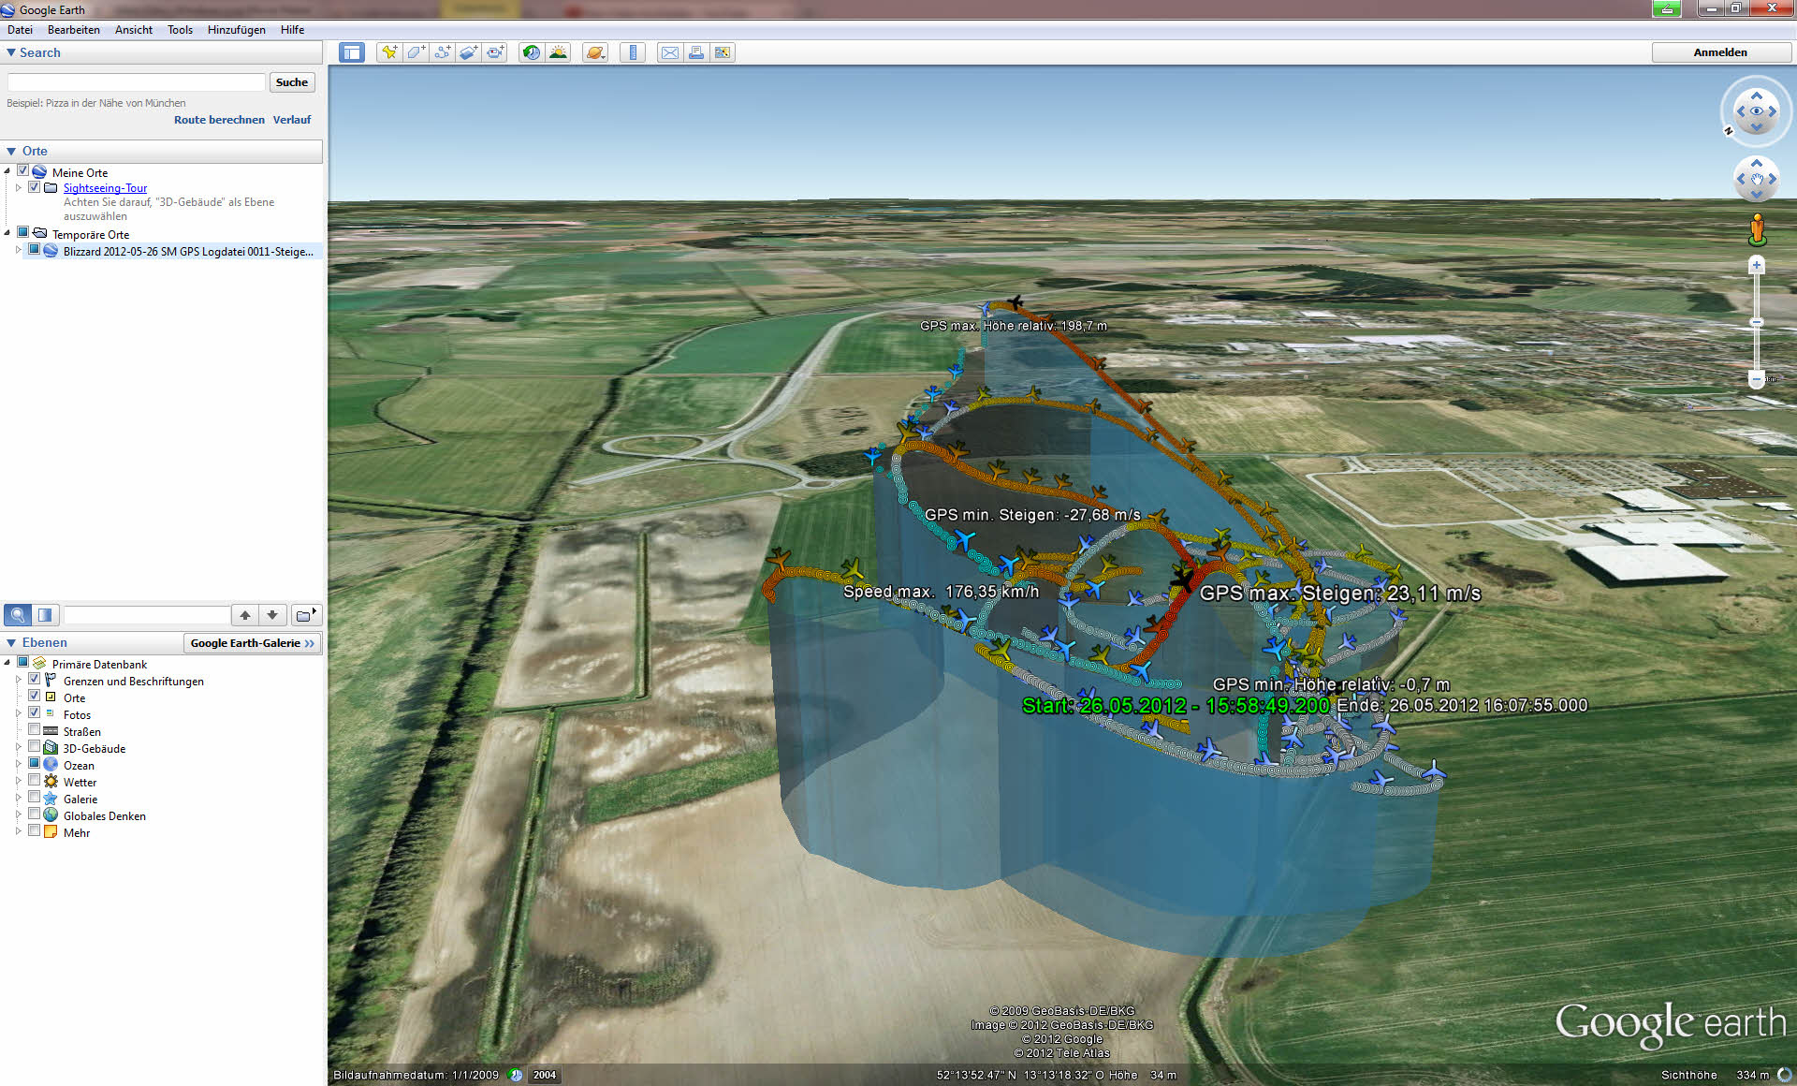The height and width of the screenshot is (1086, 1797).
Task: Open the Sightseeing-Tour link
Action: point(105,188)
